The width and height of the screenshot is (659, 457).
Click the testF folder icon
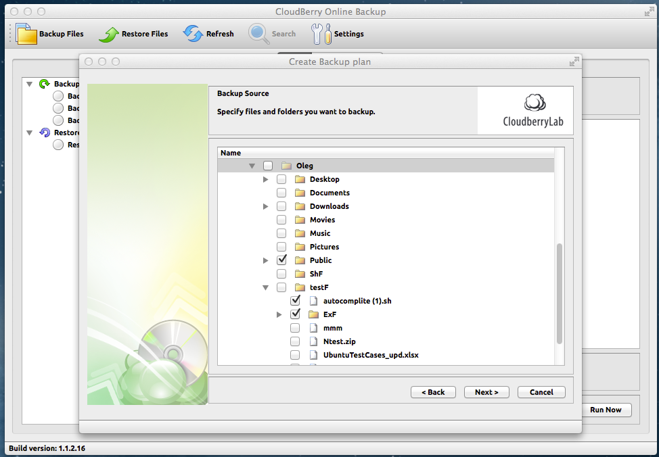[x=300, y=287]
